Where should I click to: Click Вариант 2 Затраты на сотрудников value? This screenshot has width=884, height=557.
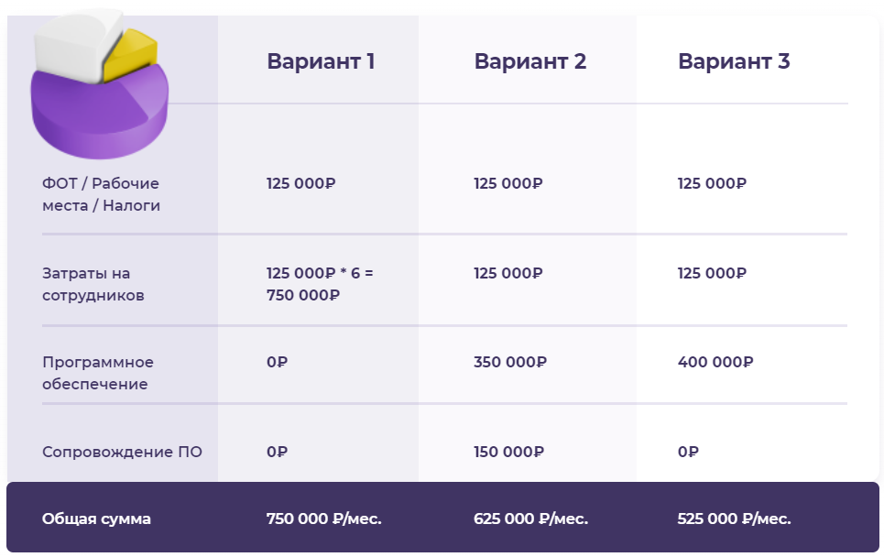point(508,273)
